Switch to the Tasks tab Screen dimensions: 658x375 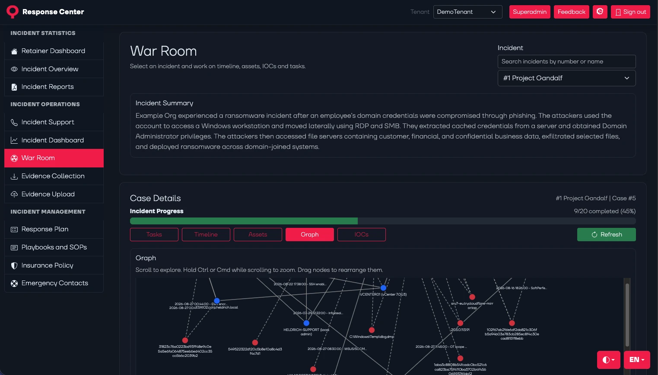point(154,234)
